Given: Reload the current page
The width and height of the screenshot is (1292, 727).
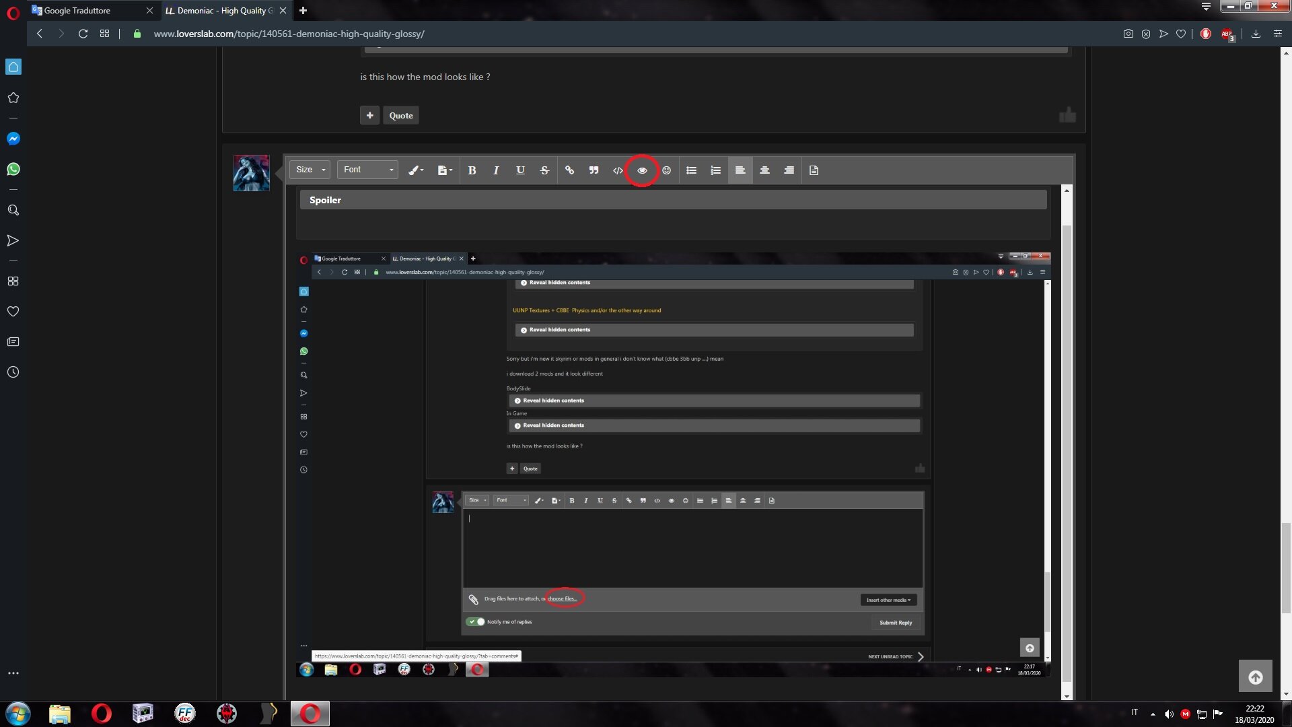Looking at the screenshot, I should pyautogui.click(x=83, y=34).
